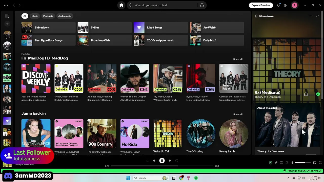
Task: Open Best Hype Rock Songs tile
Action: point(48,40)
